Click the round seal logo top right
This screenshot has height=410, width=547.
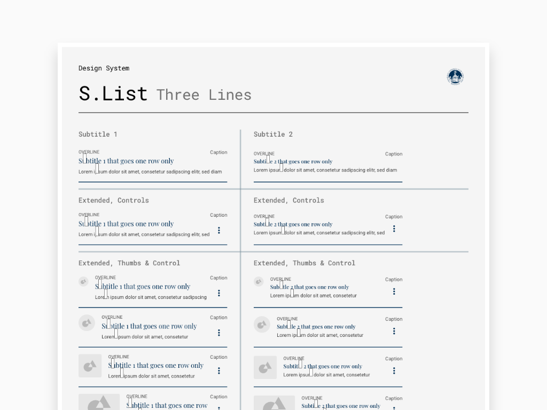pos(455,77)
